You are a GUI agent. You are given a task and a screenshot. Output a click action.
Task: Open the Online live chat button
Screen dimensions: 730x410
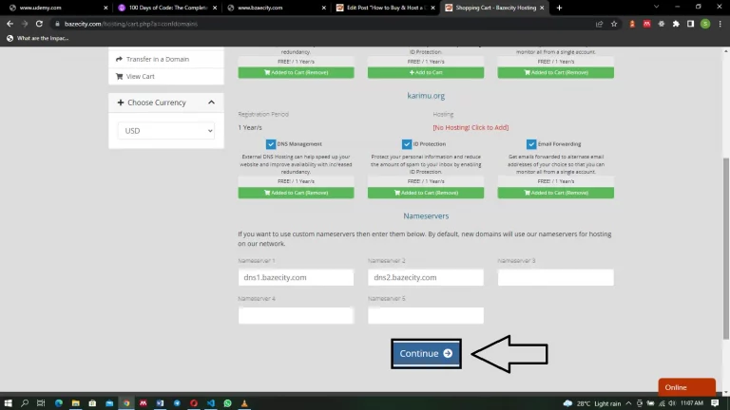tap(686, 387)
